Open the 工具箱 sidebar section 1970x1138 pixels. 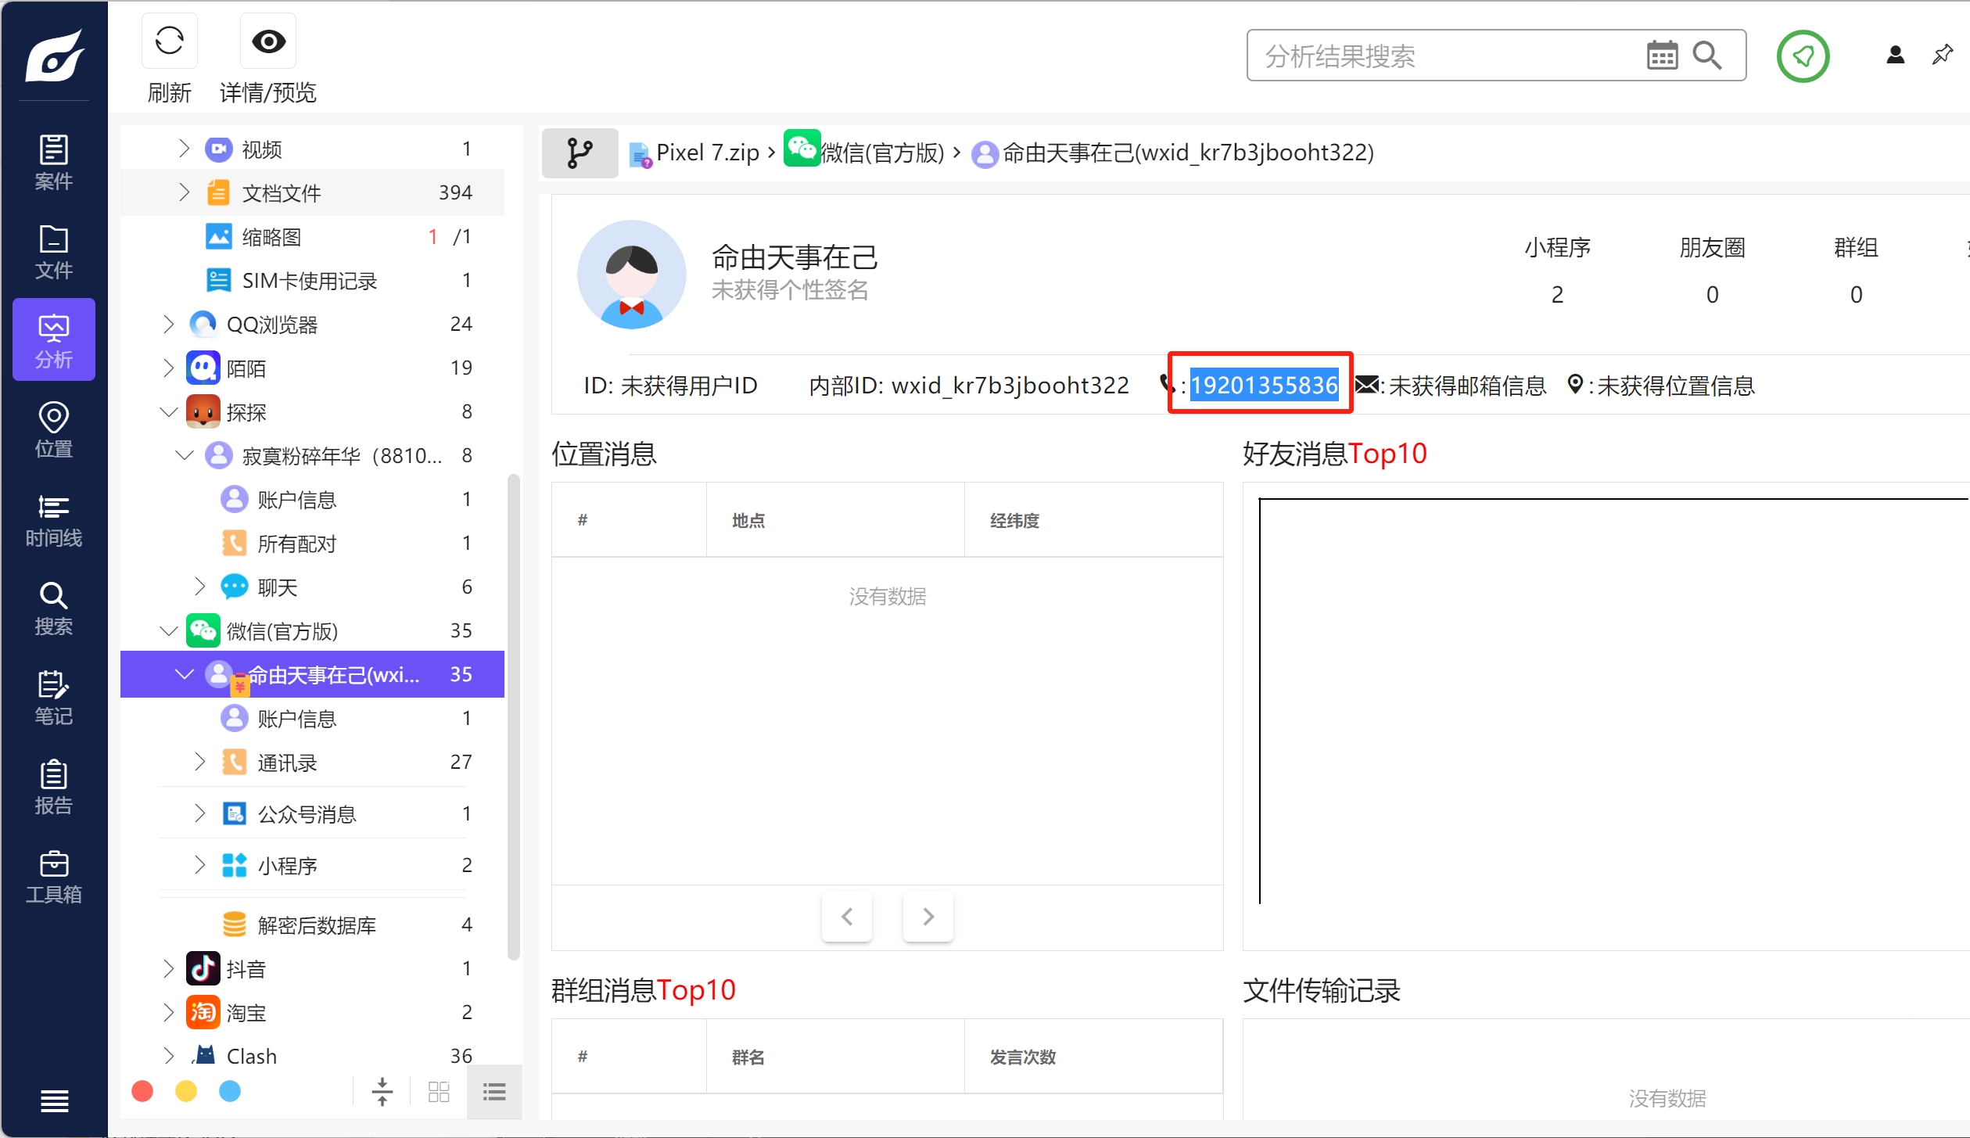[x=53, y=876]
